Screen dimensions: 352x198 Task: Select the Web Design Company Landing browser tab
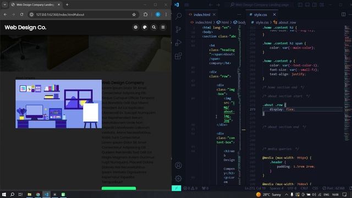click(x=35, y=5)
